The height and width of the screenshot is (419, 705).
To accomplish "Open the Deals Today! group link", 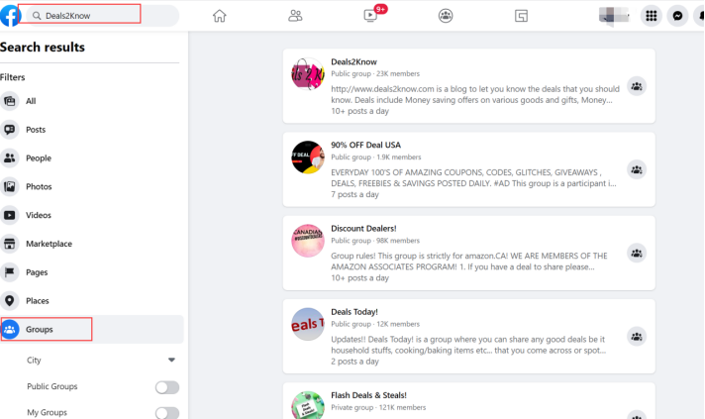I will point(354,312).
